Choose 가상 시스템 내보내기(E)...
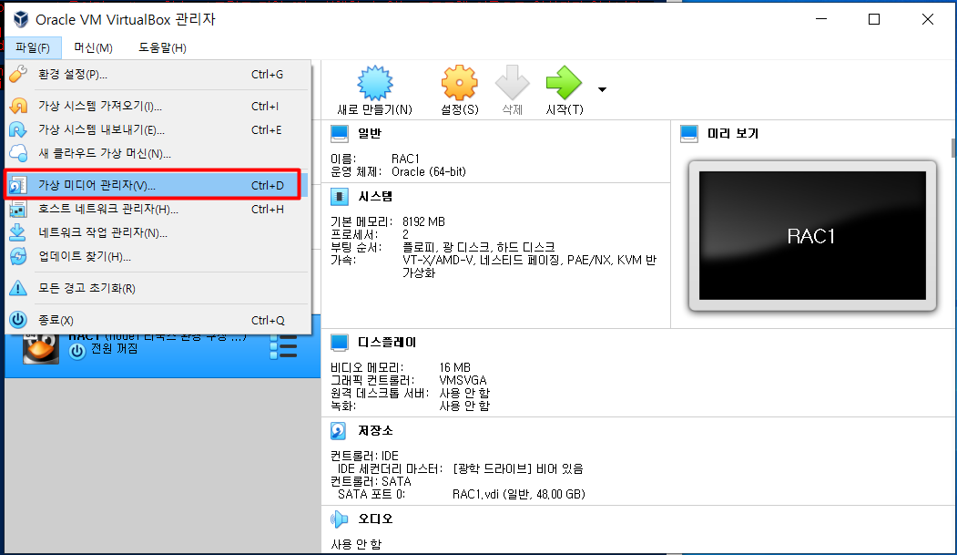957x555 pixels. [x=157, y=130]
